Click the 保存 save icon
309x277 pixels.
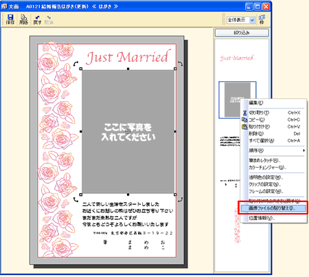10,19
